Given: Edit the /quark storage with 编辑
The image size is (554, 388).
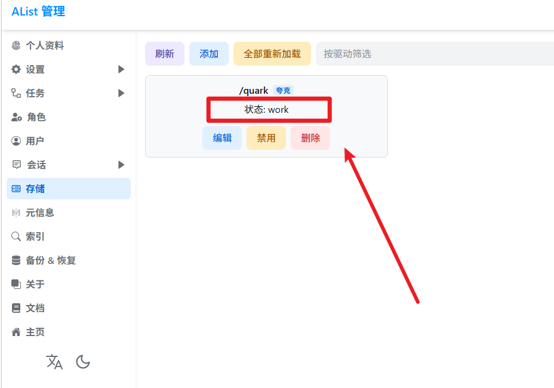Looking at the screenshot, I should (222, 138).
